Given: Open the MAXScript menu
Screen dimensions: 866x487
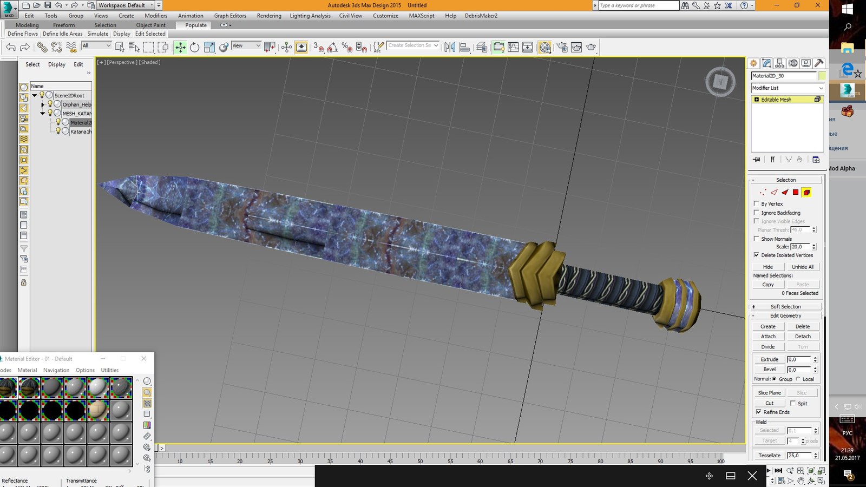Looking at the screenshot, I should (422, 16).
